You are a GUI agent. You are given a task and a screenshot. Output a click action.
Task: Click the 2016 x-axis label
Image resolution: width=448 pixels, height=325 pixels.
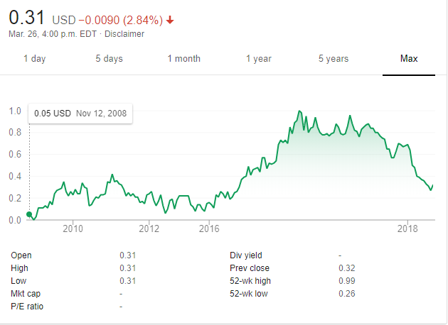pos(208,228)
